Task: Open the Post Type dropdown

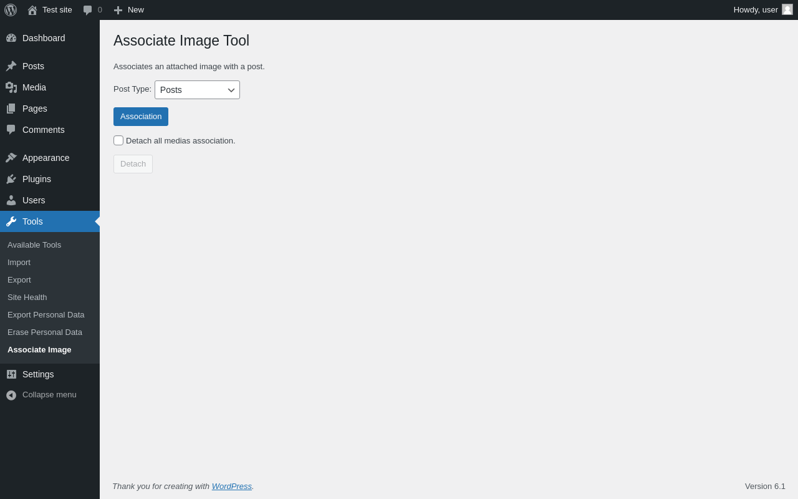Action: [197, 90]
